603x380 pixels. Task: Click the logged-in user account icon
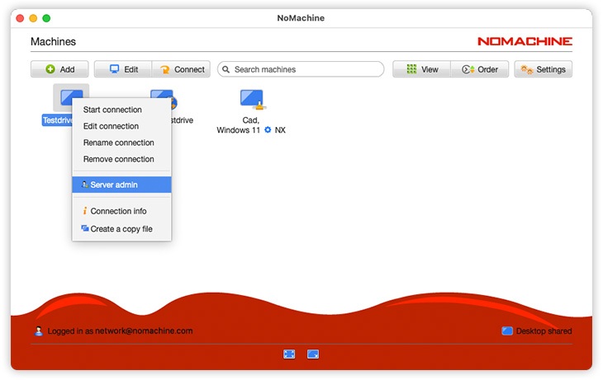(39, 331)
